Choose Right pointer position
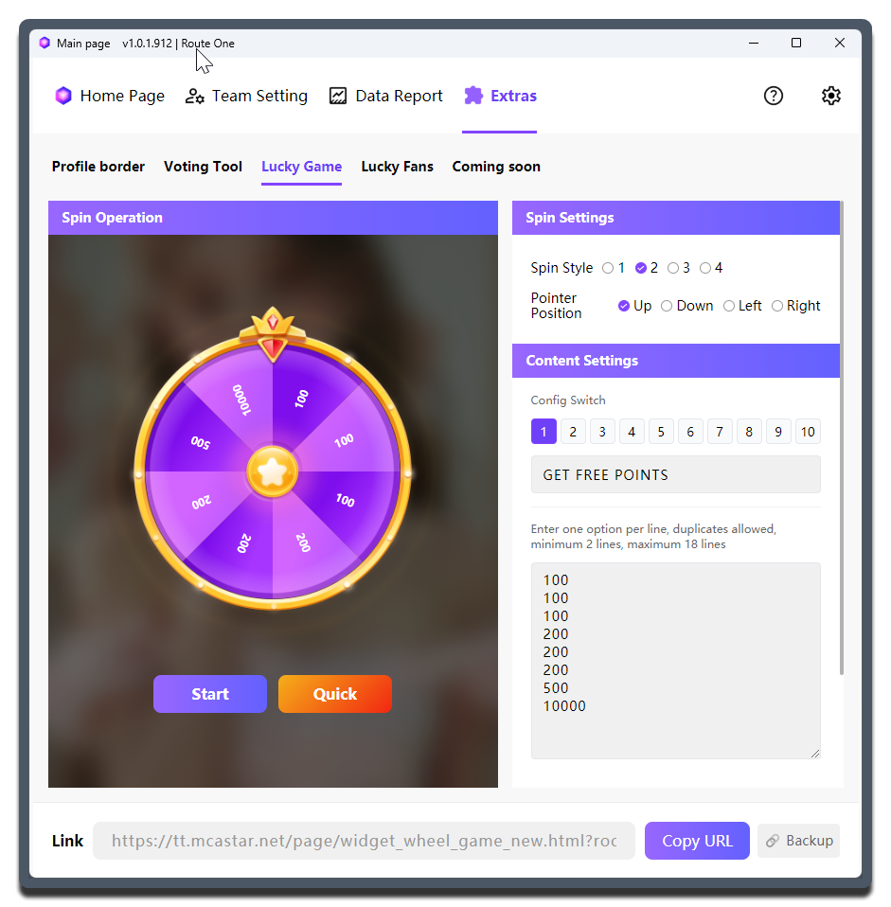The width and height of the screenshot is (891, 907). pyautogui.click(x=777, y=306)
